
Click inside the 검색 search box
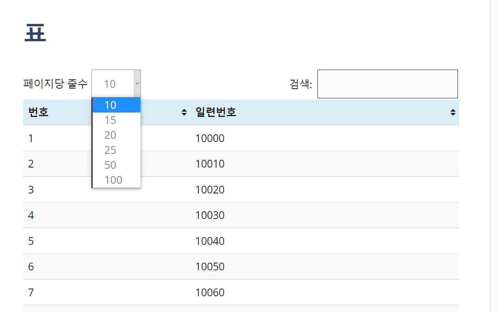click(387, 84)
